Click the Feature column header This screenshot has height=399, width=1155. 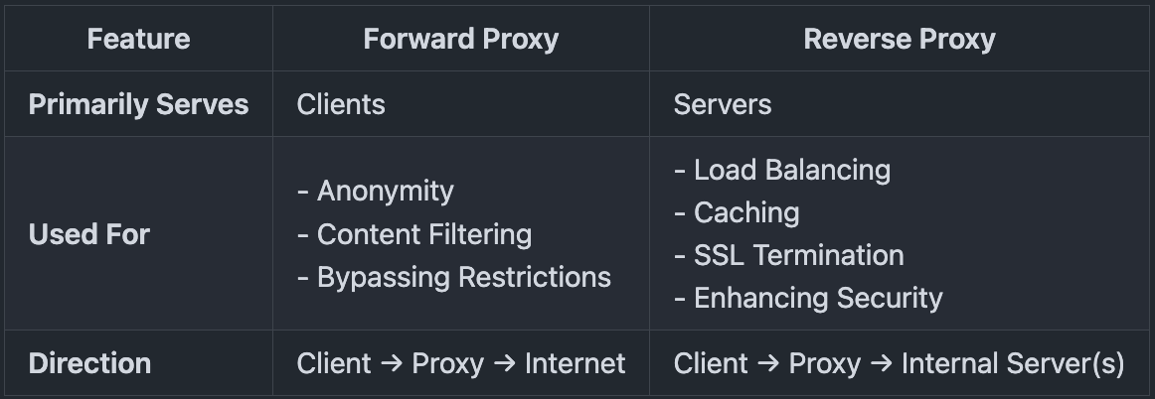[138, 40]
